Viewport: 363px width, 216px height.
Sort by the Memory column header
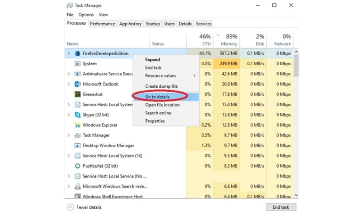pos(226,40)
